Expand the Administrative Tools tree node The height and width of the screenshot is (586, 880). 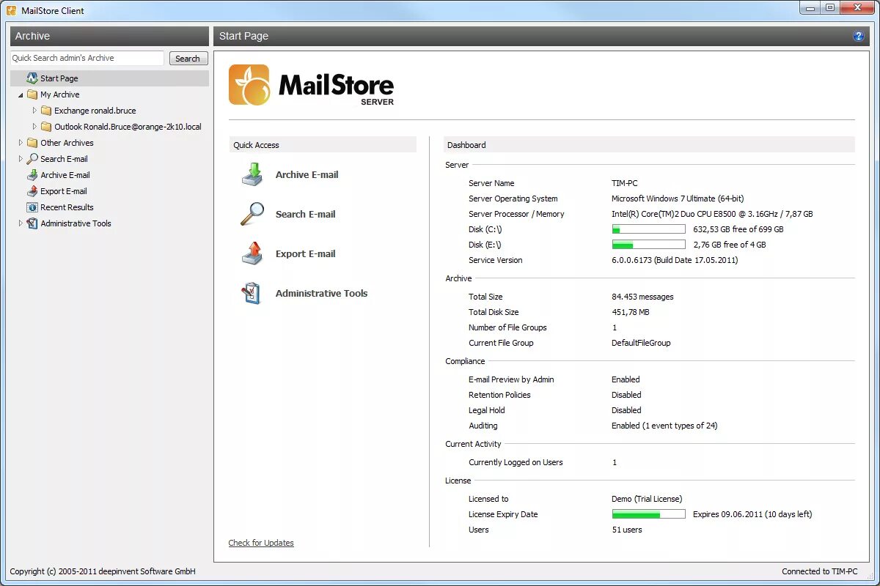pyautogui.click(x=21, y=223)
